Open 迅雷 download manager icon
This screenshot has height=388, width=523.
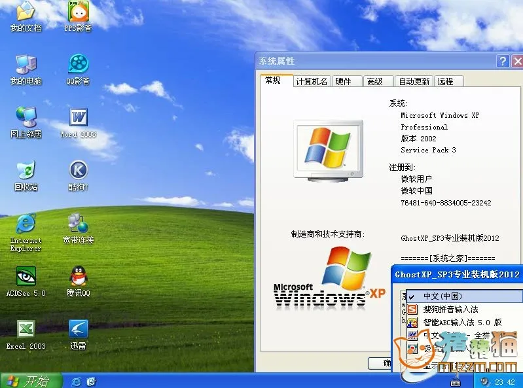(x=78, y=334)
